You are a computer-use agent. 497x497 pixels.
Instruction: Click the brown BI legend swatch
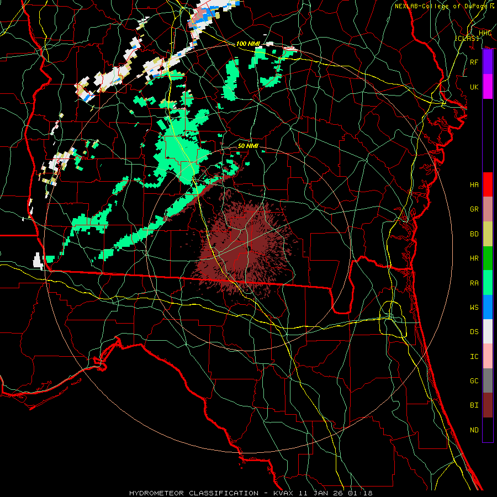point(488,405)
